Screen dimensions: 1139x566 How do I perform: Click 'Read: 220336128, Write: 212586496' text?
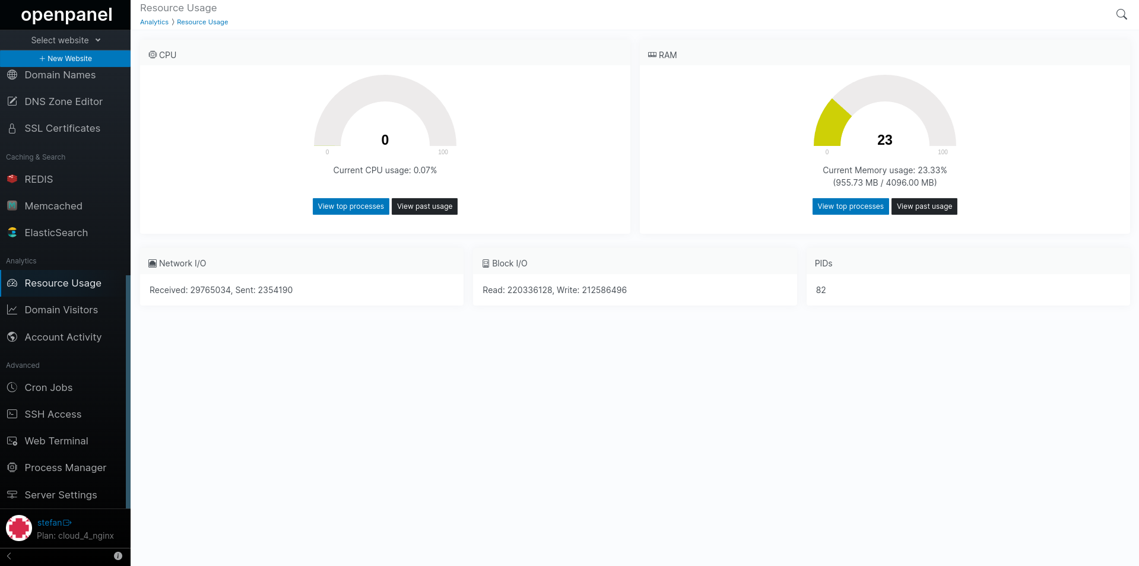point(554,290)
